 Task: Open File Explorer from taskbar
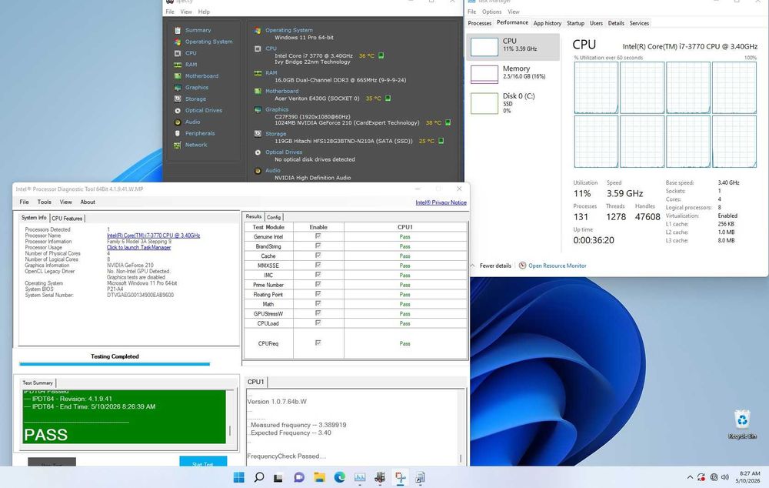pos(319,477)
